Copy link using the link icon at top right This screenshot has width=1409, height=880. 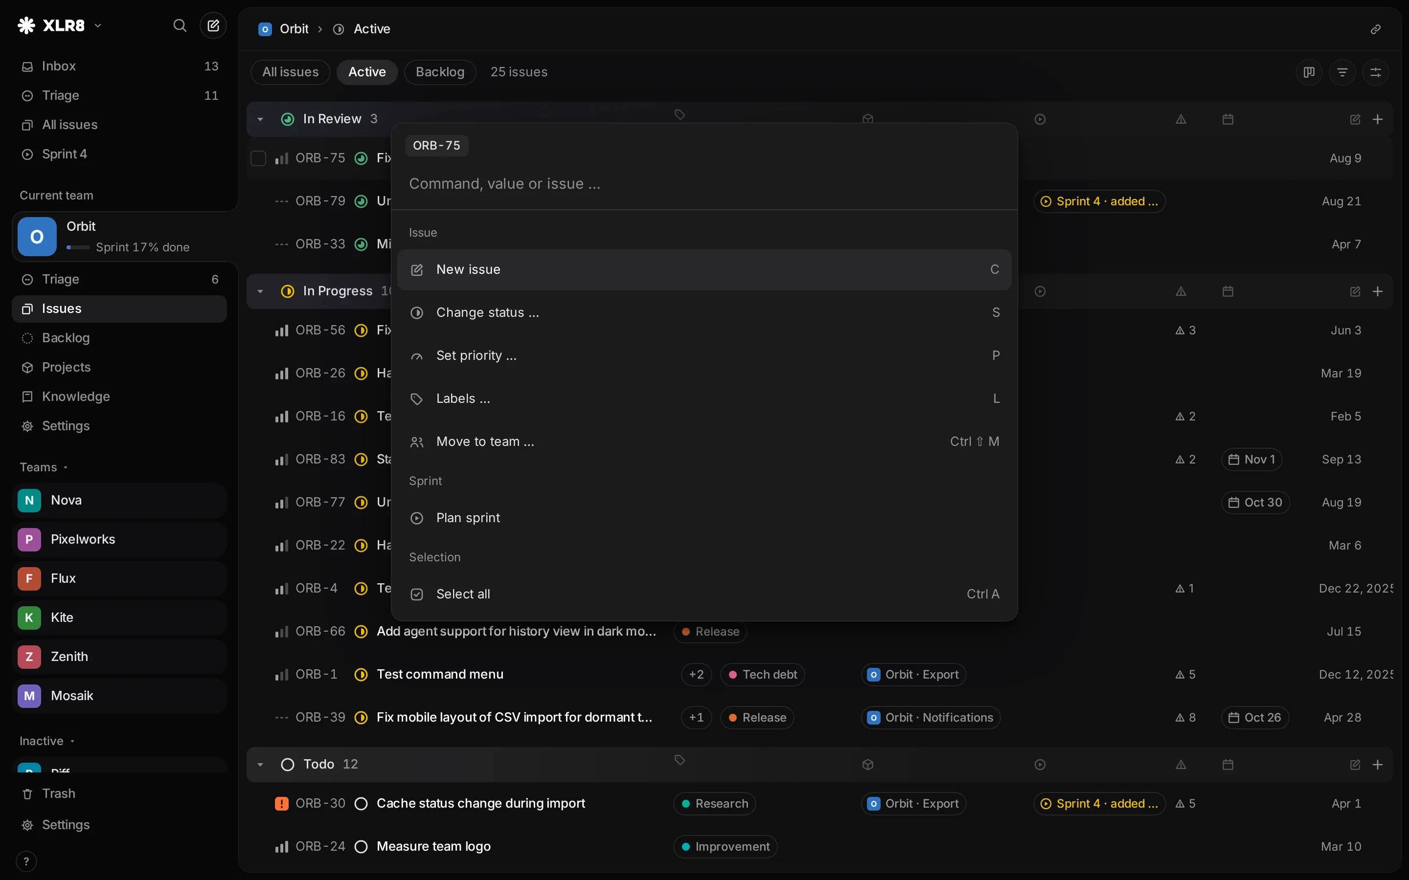coord(1375,29)
